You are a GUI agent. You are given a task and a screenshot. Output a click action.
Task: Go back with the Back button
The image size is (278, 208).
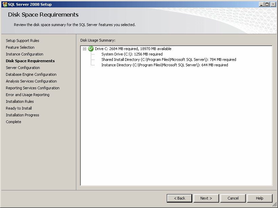pyautogui.click(x=179, y=198)
